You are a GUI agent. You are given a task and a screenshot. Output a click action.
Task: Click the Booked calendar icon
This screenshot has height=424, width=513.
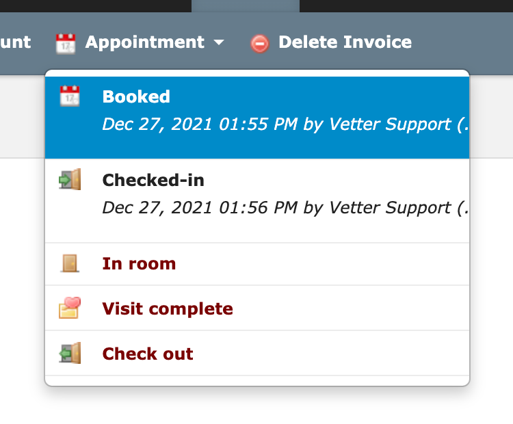coord(70,96)
